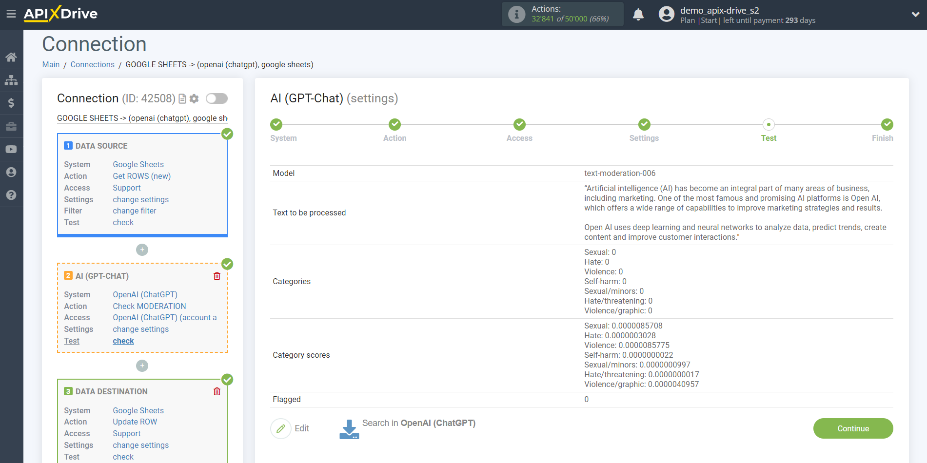Click the user avatar icon
This screenshot has width=927, height=463.
666,14
